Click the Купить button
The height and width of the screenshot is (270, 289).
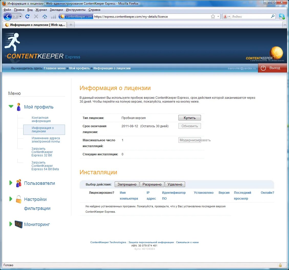pos(189,118)
